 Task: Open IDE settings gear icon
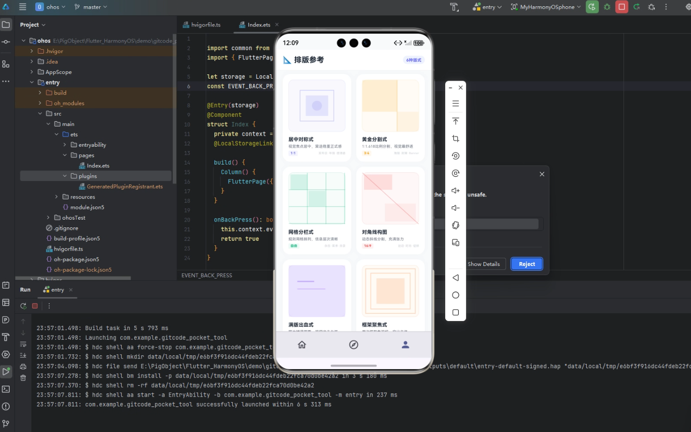tap(688, 7)
